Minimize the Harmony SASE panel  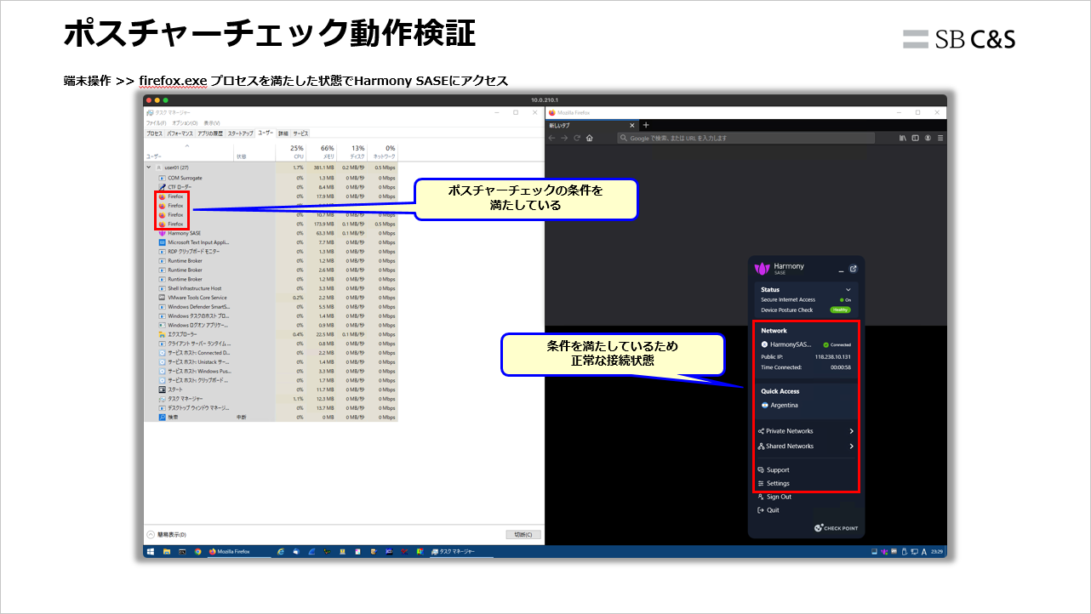(x=841, y=270)
